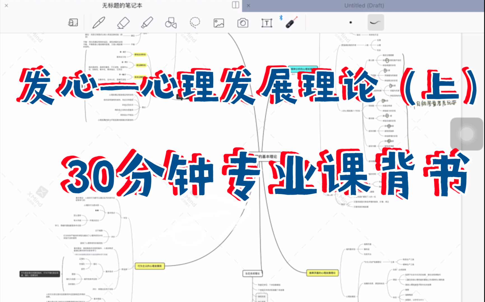The height and width of the screenshot is (302, 485).
Task: Select the 行为主义的心理发展观 node
Action: point(150,266)
